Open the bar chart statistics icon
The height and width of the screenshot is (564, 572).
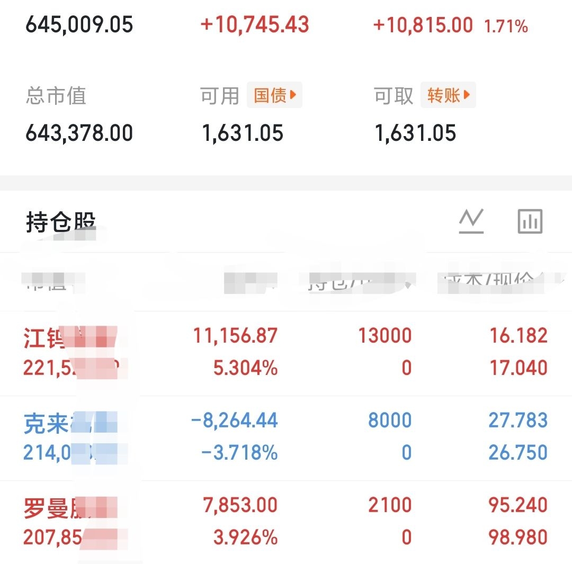[530, 221]
